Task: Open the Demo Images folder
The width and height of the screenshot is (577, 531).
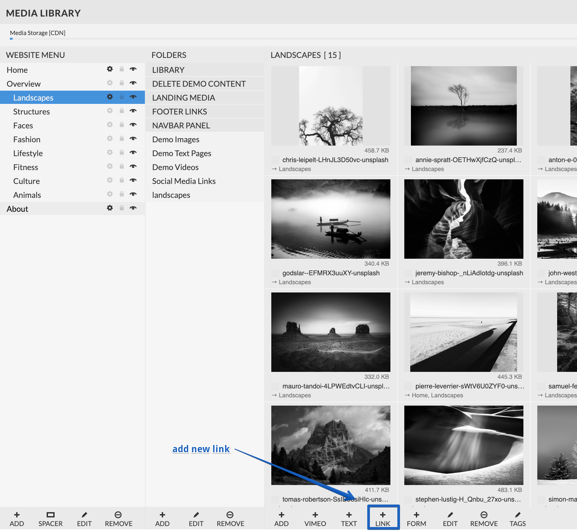Action: point(205,139)
